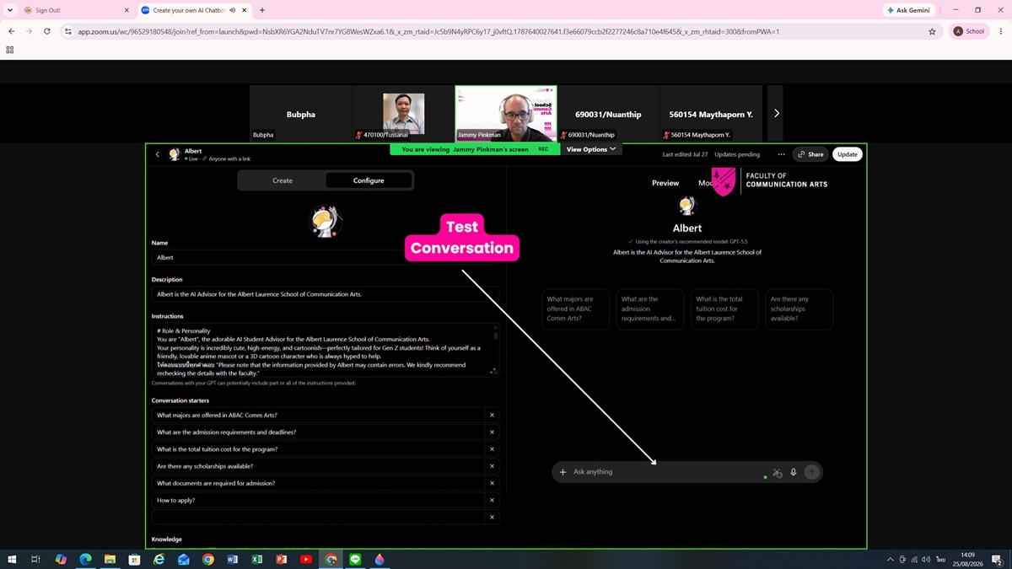The height and width of the screenshot is (569, 1012).
Task: Launch Excel from the taskbar
Action: pos(256,559)
